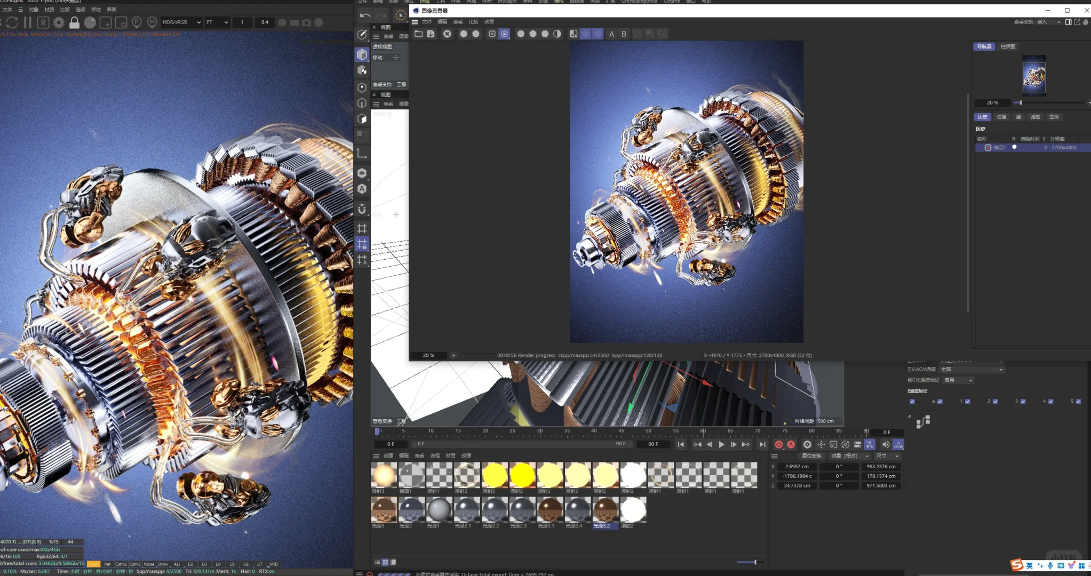Open the HDR/sRGB color space dropdown
The width and height of the screenshot is (1091, 576).
pyautogui.click(x=181, y=22)
